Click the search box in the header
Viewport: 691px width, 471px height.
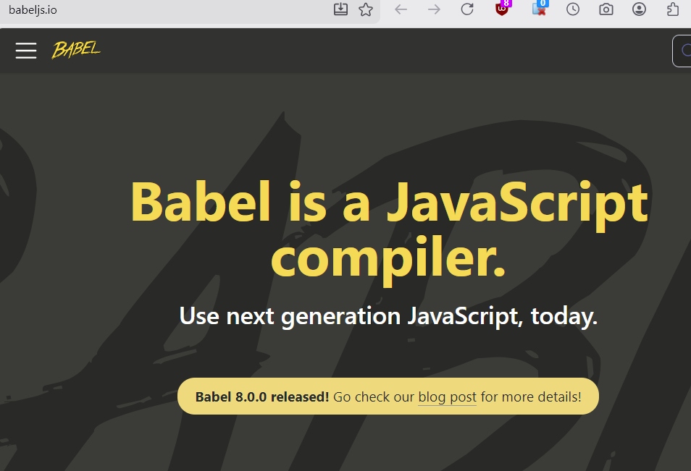[682, 51]
